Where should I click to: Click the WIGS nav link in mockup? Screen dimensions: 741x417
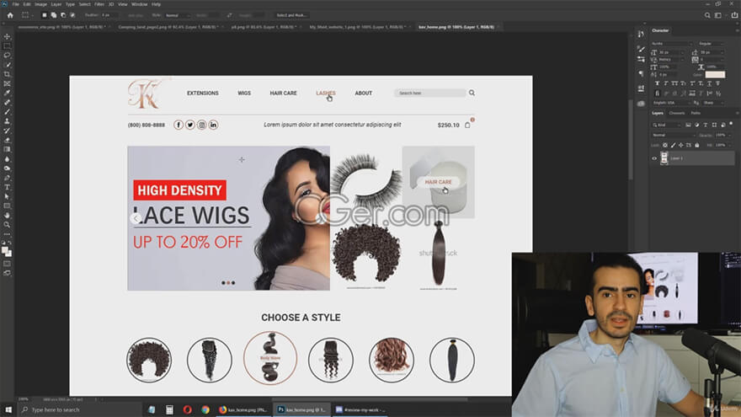(x=244, y=94)
